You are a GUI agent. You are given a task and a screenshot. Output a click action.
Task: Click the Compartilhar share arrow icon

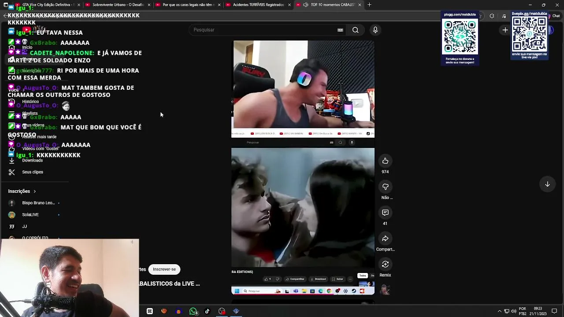click(385, 239)
